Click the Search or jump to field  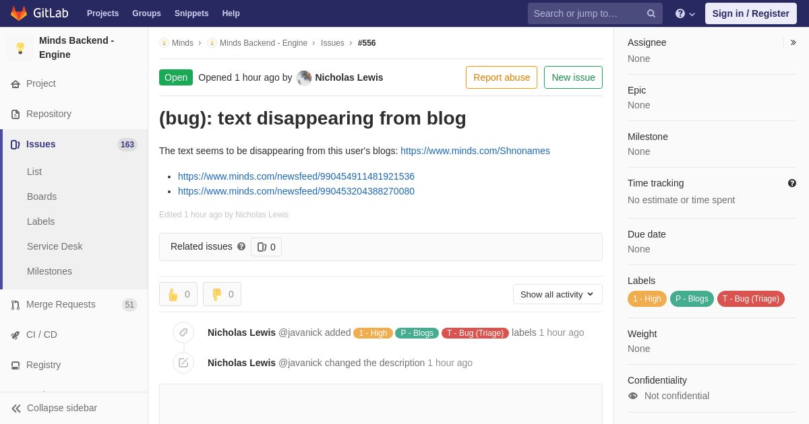595,13
